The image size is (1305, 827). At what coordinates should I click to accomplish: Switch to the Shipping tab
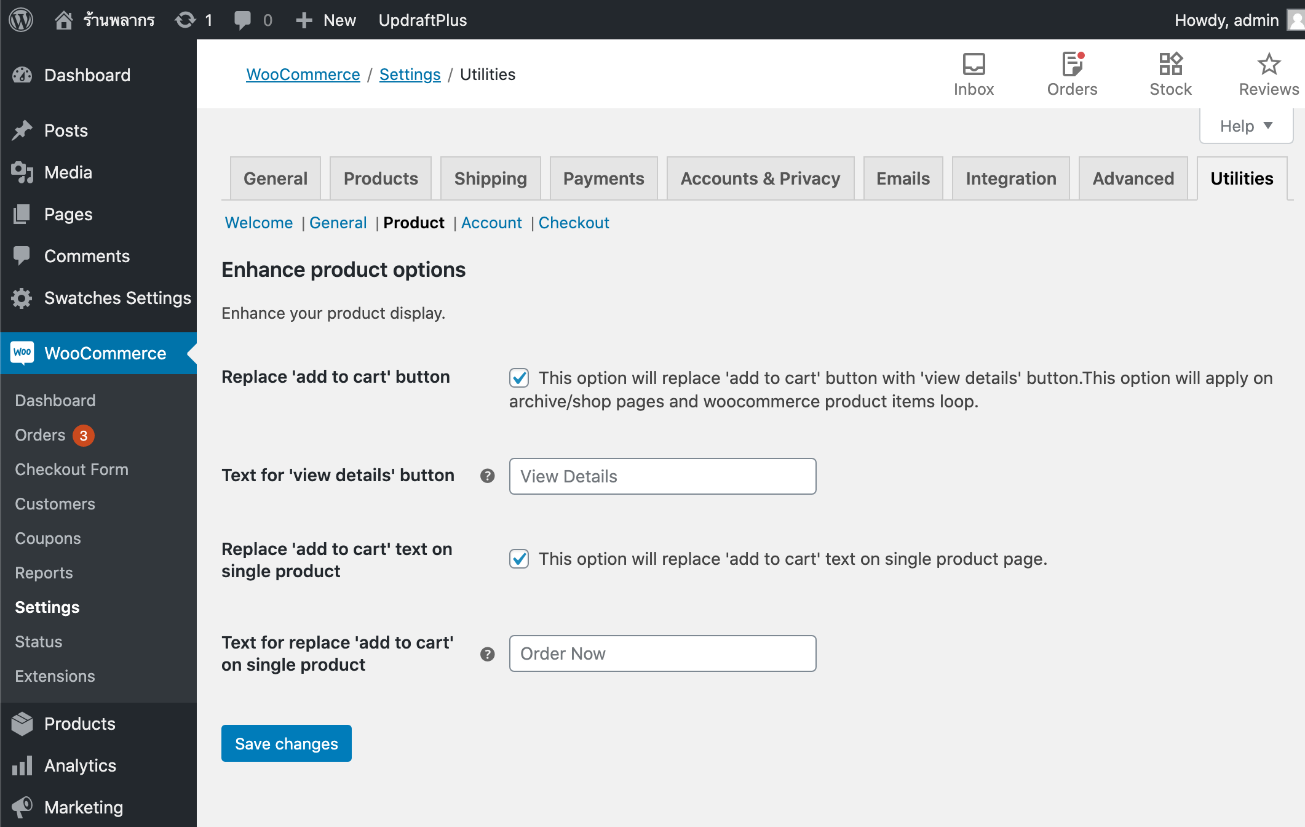(491, 178)
